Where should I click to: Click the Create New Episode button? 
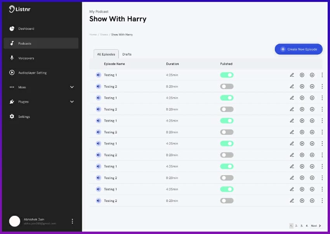click(299, 49)
